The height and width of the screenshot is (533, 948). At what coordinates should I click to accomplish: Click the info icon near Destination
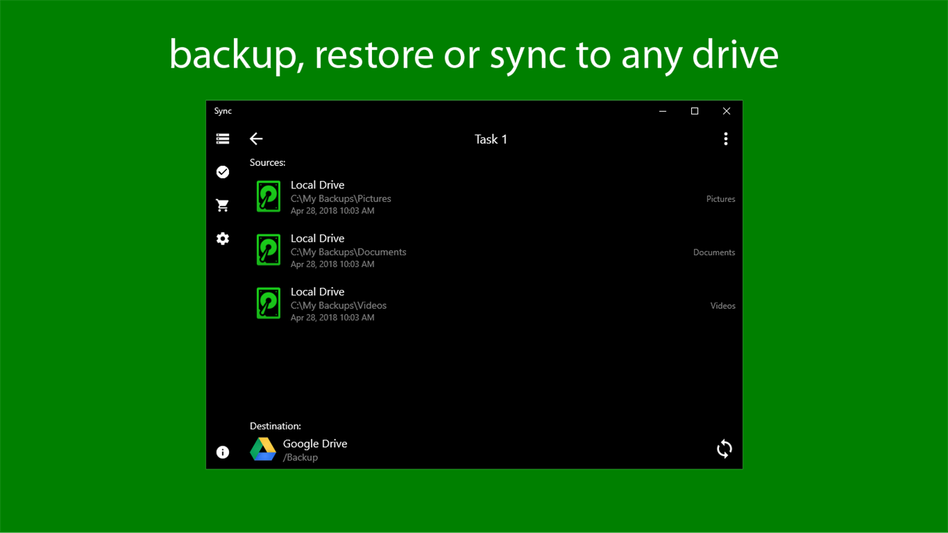click(x=222, y=452)
